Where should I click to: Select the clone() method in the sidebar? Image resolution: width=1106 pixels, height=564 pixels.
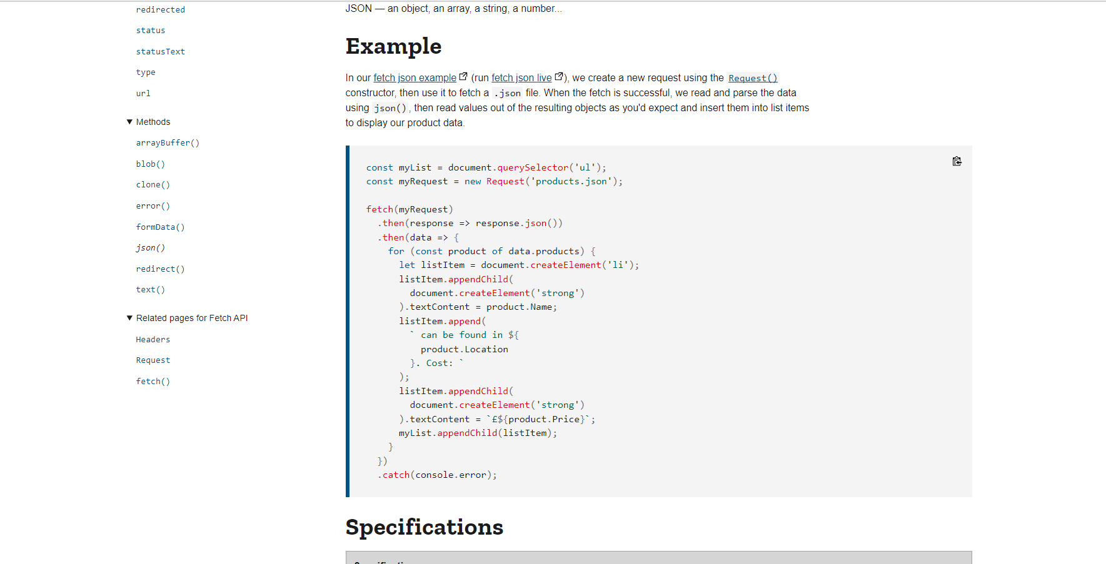pyautogui.click(x=153, y=184)
